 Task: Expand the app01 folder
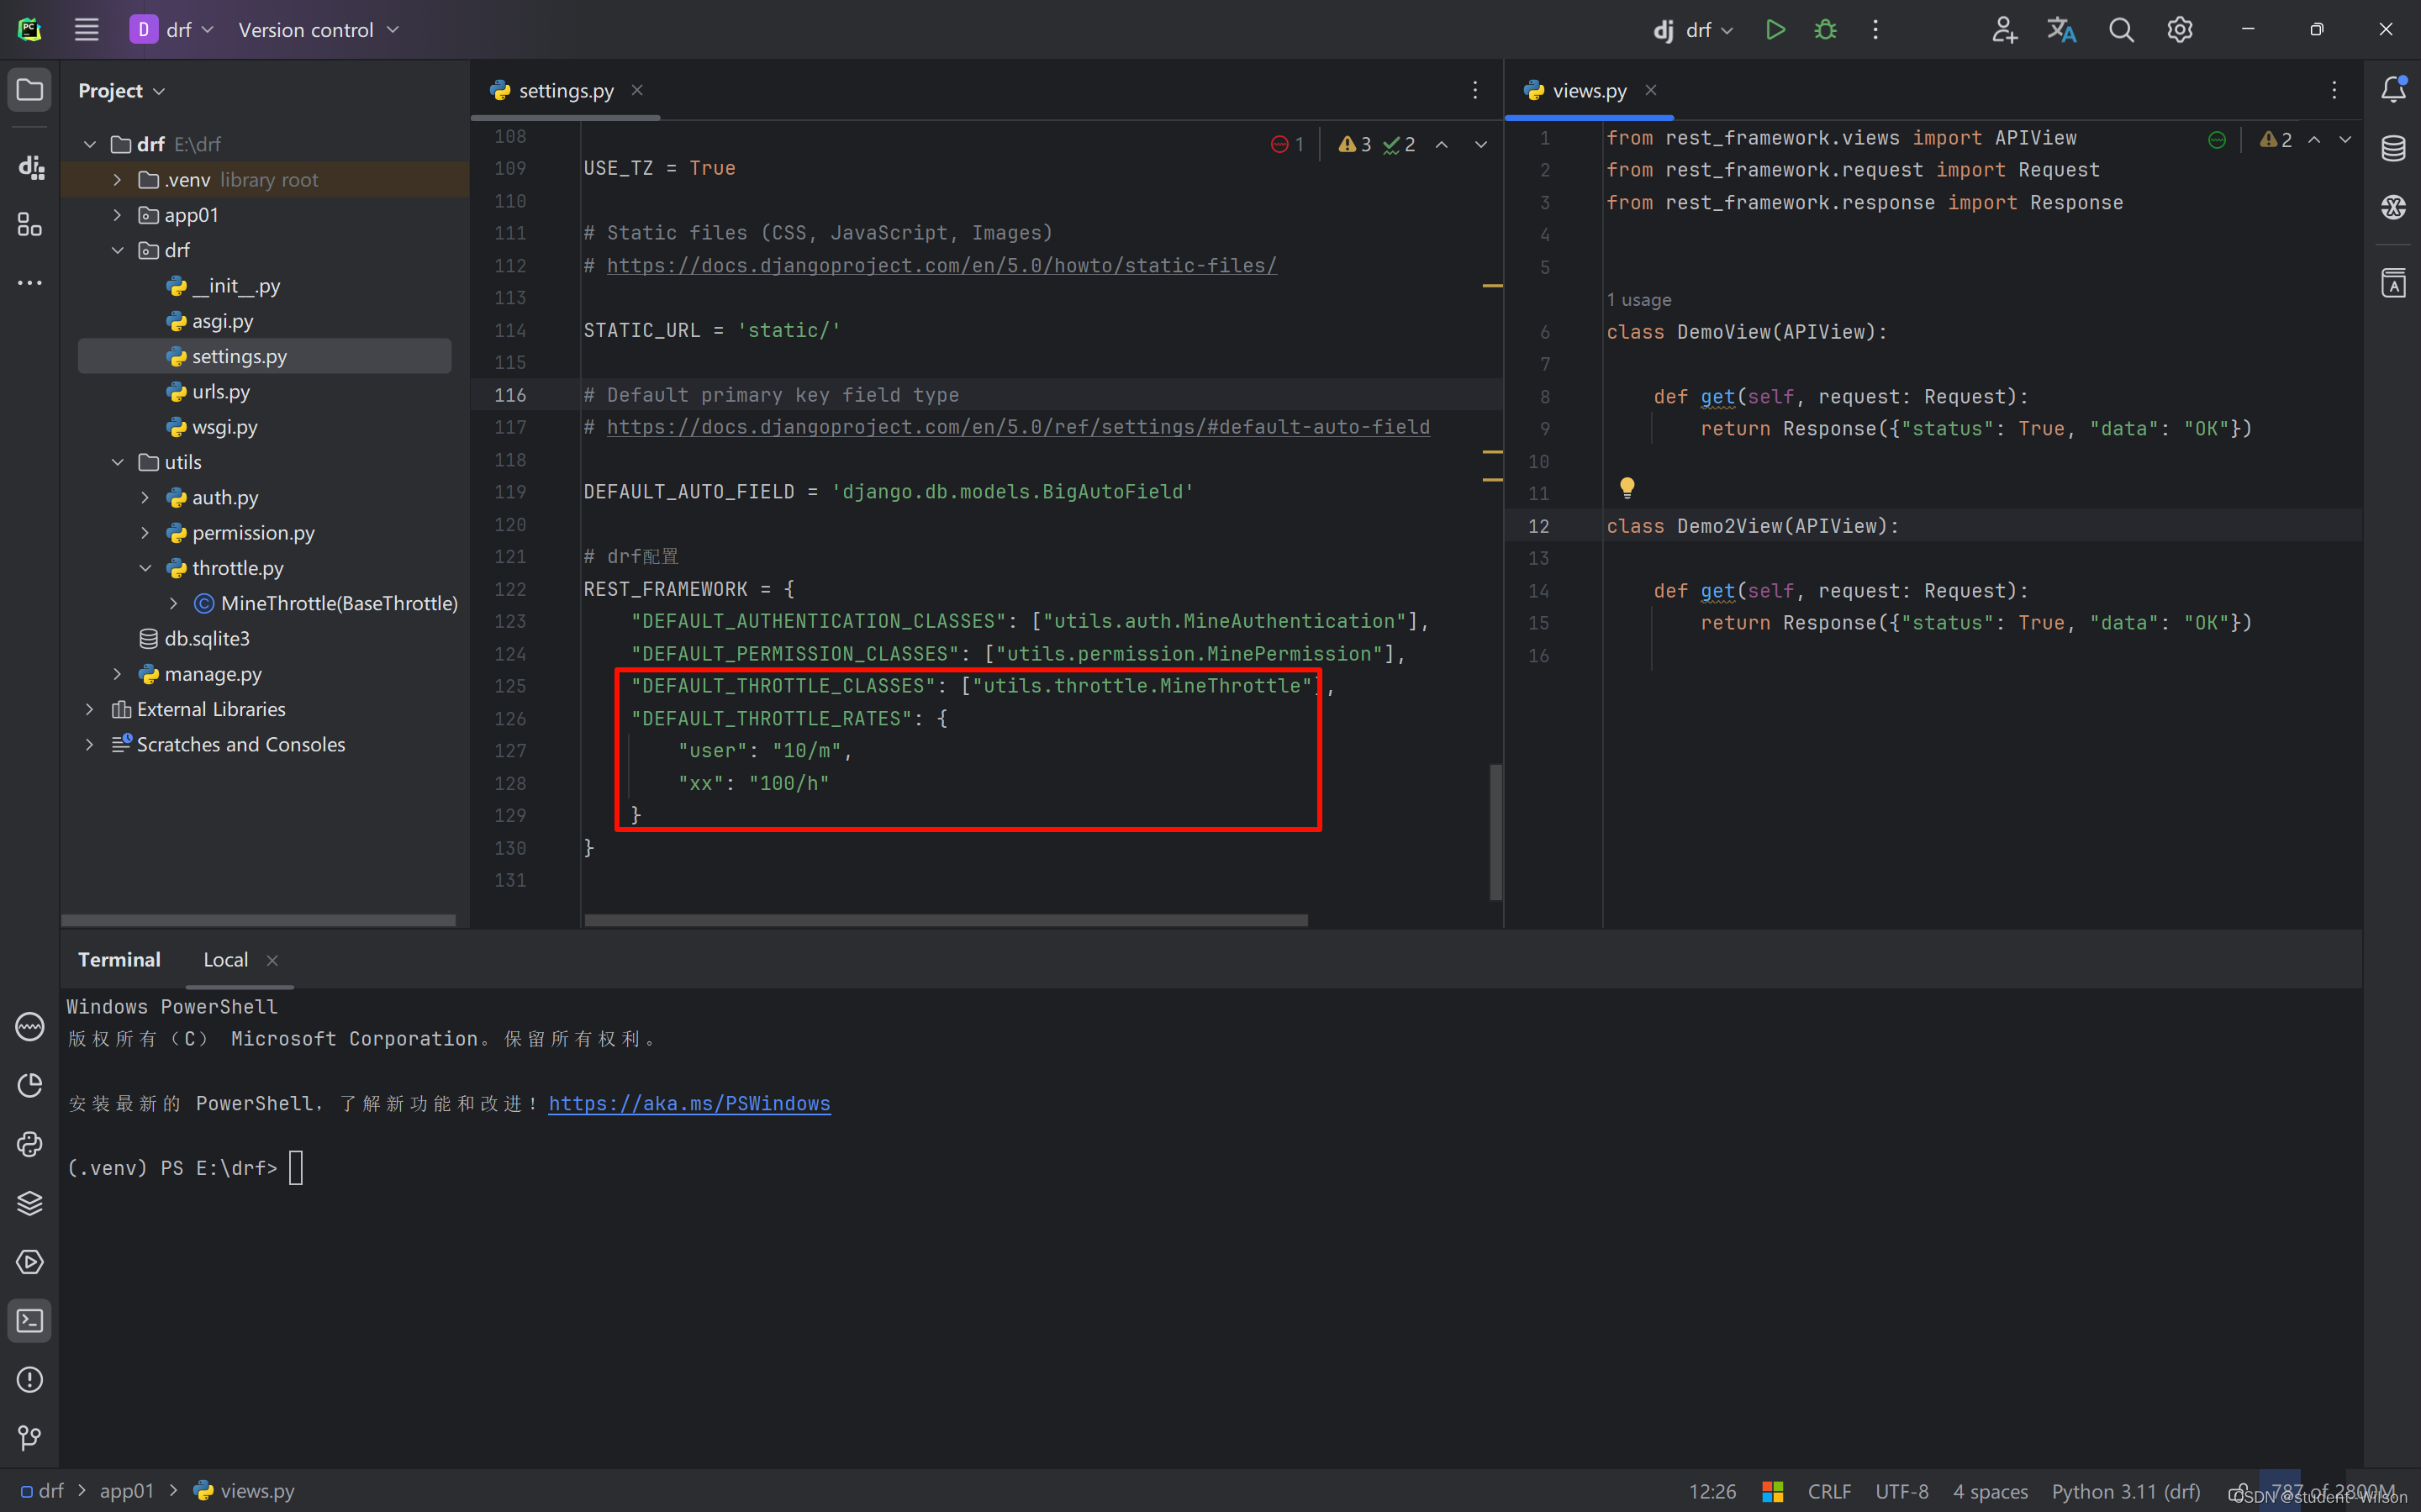tap(117, 215)
